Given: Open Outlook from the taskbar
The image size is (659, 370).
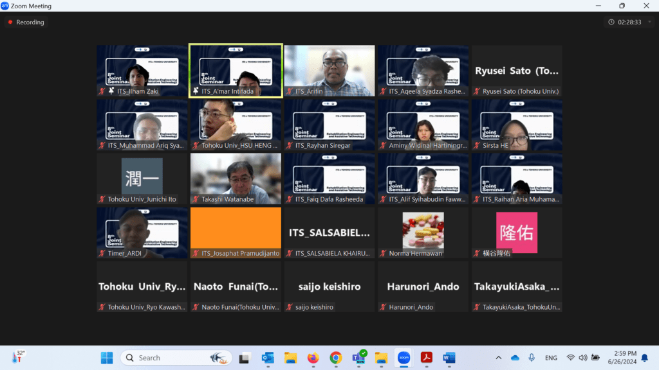Looking at the screenshot, I should point(268,358).
